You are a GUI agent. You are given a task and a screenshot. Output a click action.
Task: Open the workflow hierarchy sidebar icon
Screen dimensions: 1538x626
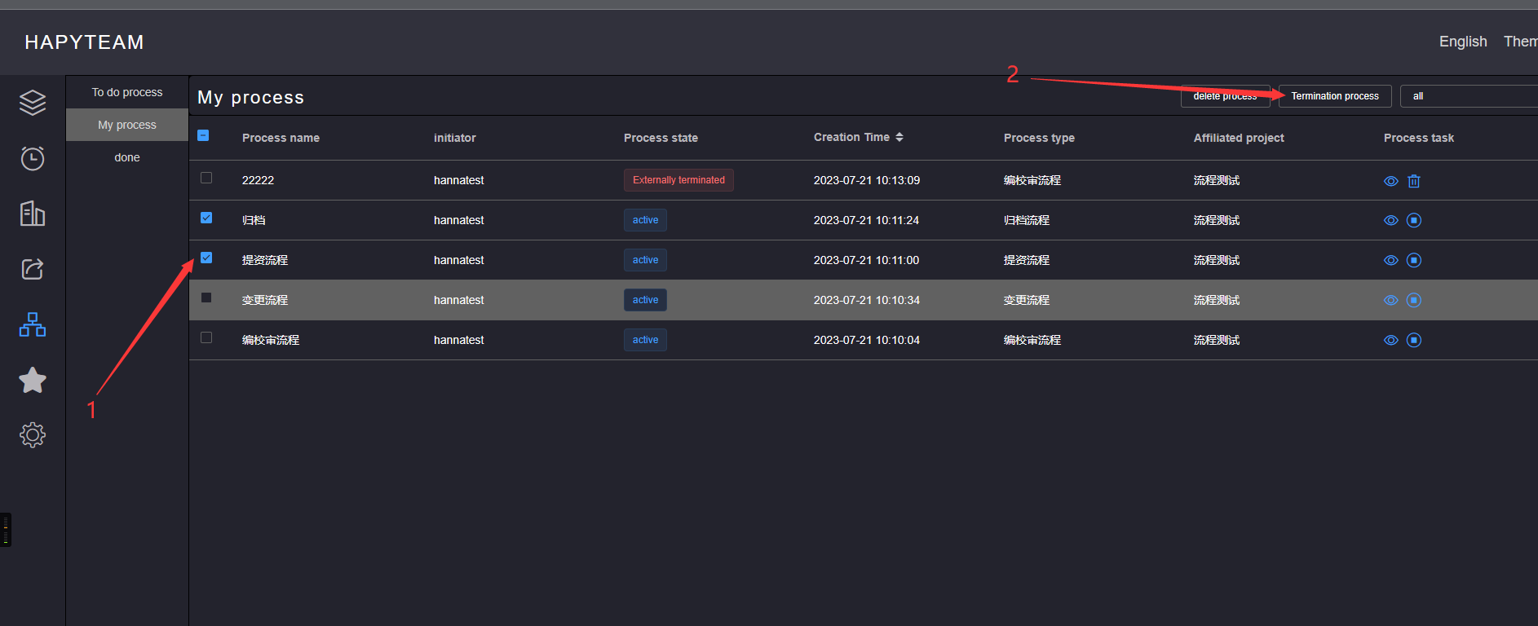coord(33,324)
